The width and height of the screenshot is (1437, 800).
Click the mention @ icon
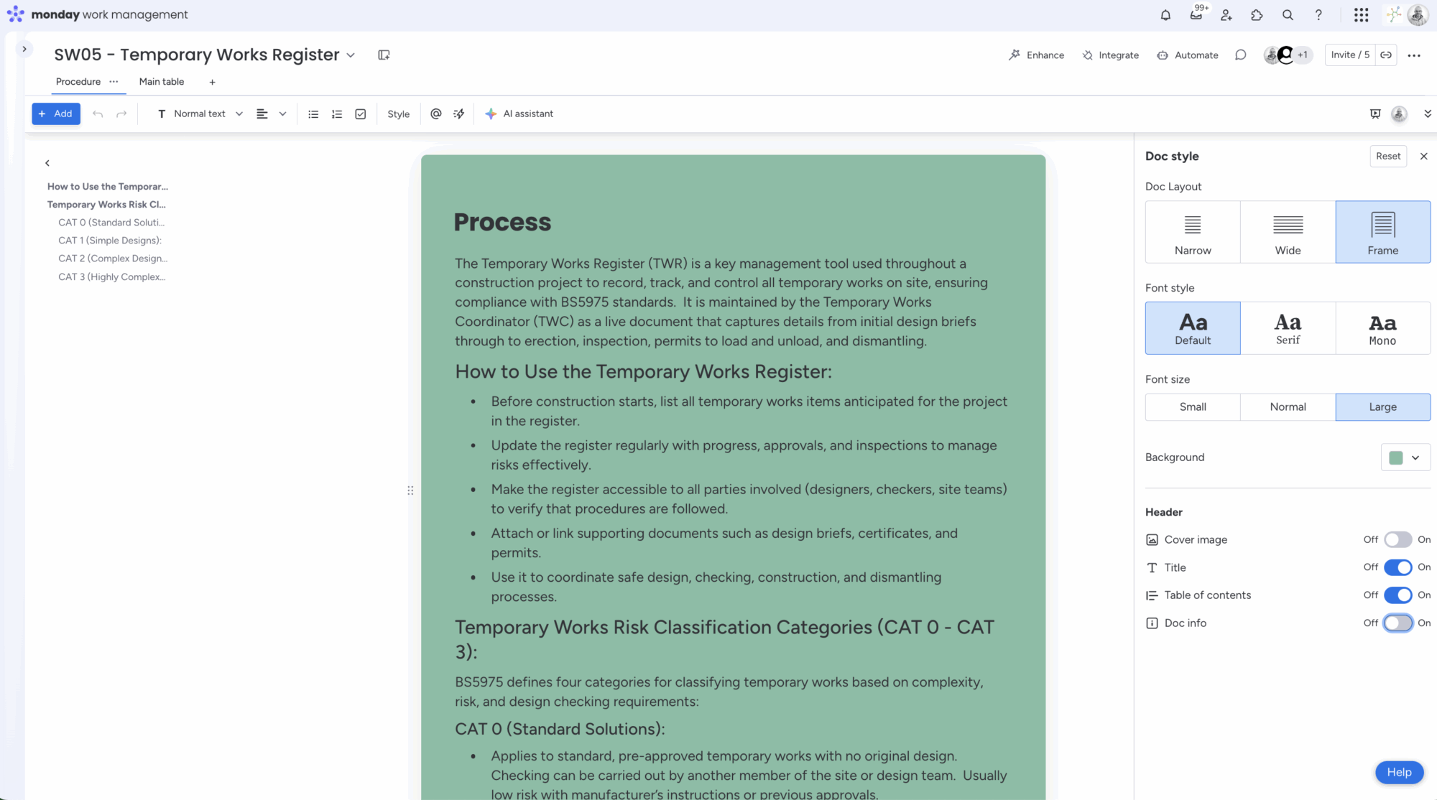[x=435, y=114]
